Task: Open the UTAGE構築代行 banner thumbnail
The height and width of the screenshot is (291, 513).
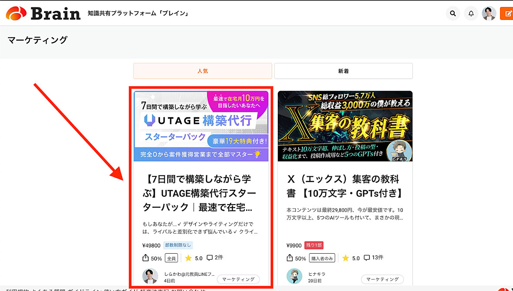Action: [201, 126]
